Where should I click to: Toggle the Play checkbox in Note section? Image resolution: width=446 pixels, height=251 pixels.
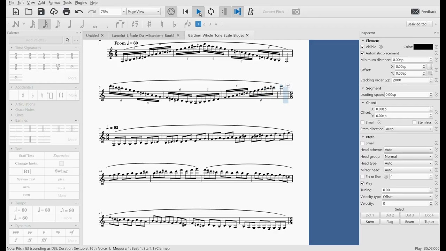click(362, 183)
